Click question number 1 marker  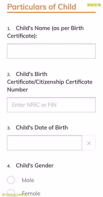[x=9, y=29]
